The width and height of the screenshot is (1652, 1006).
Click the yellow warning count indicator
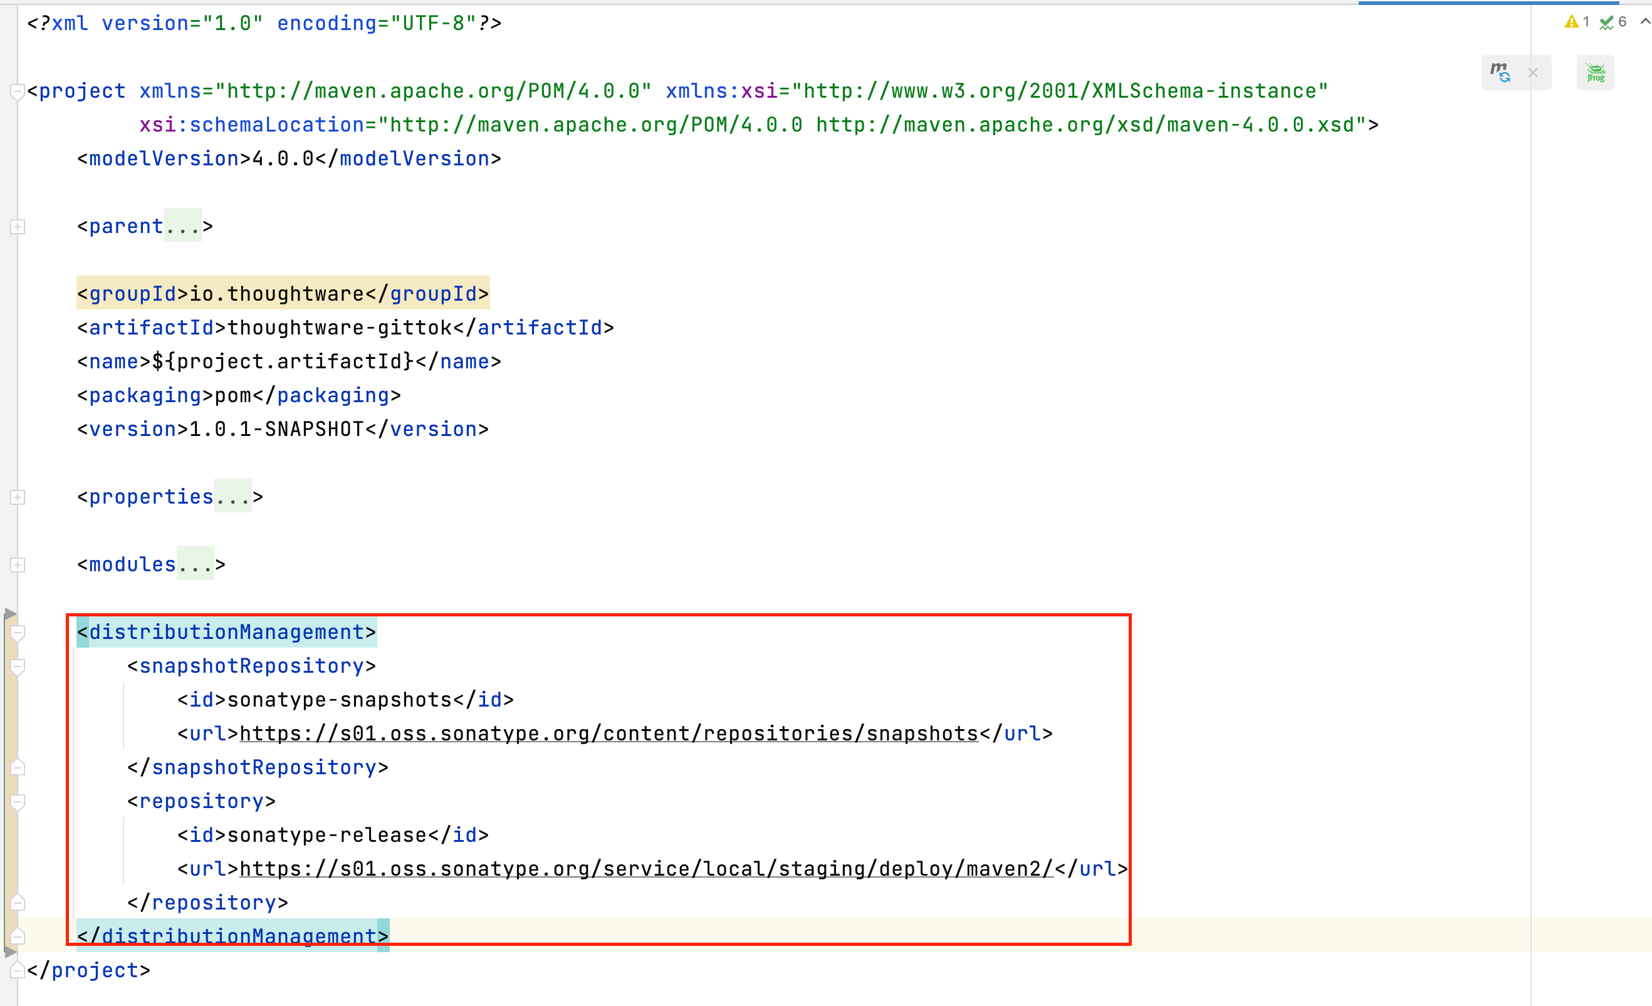pyautogui.click(x=1576, y=22)
